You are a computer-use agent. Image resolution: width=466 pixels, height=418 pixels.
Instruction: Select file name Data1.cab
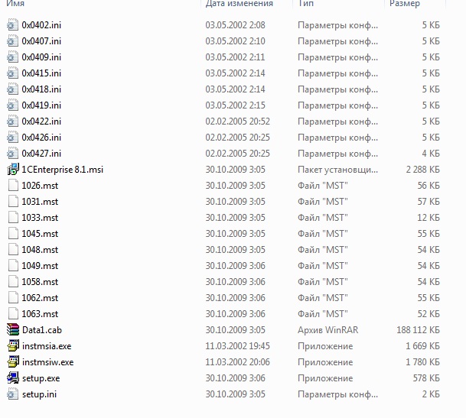click(42, 330)
